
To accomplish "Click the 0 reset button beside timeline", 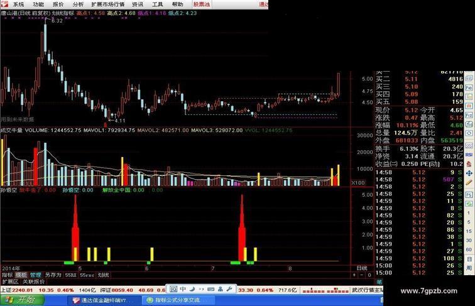I will click(x=369, y=275).
